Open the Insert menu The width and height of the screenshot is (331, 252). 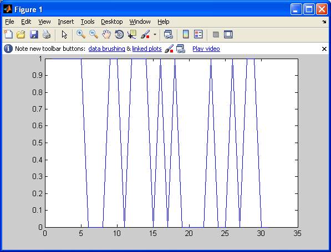[65, 22]
